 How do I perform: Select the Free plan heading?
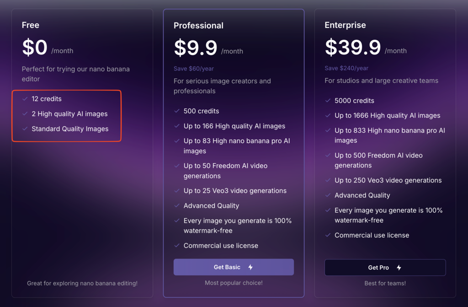tap(31, 25)
